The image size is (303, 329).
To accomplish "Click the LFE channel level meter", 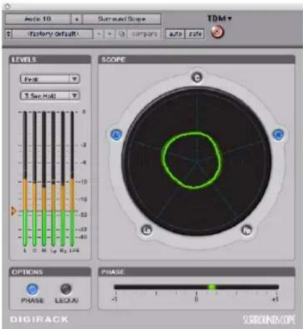I will [x=72, y=178].
